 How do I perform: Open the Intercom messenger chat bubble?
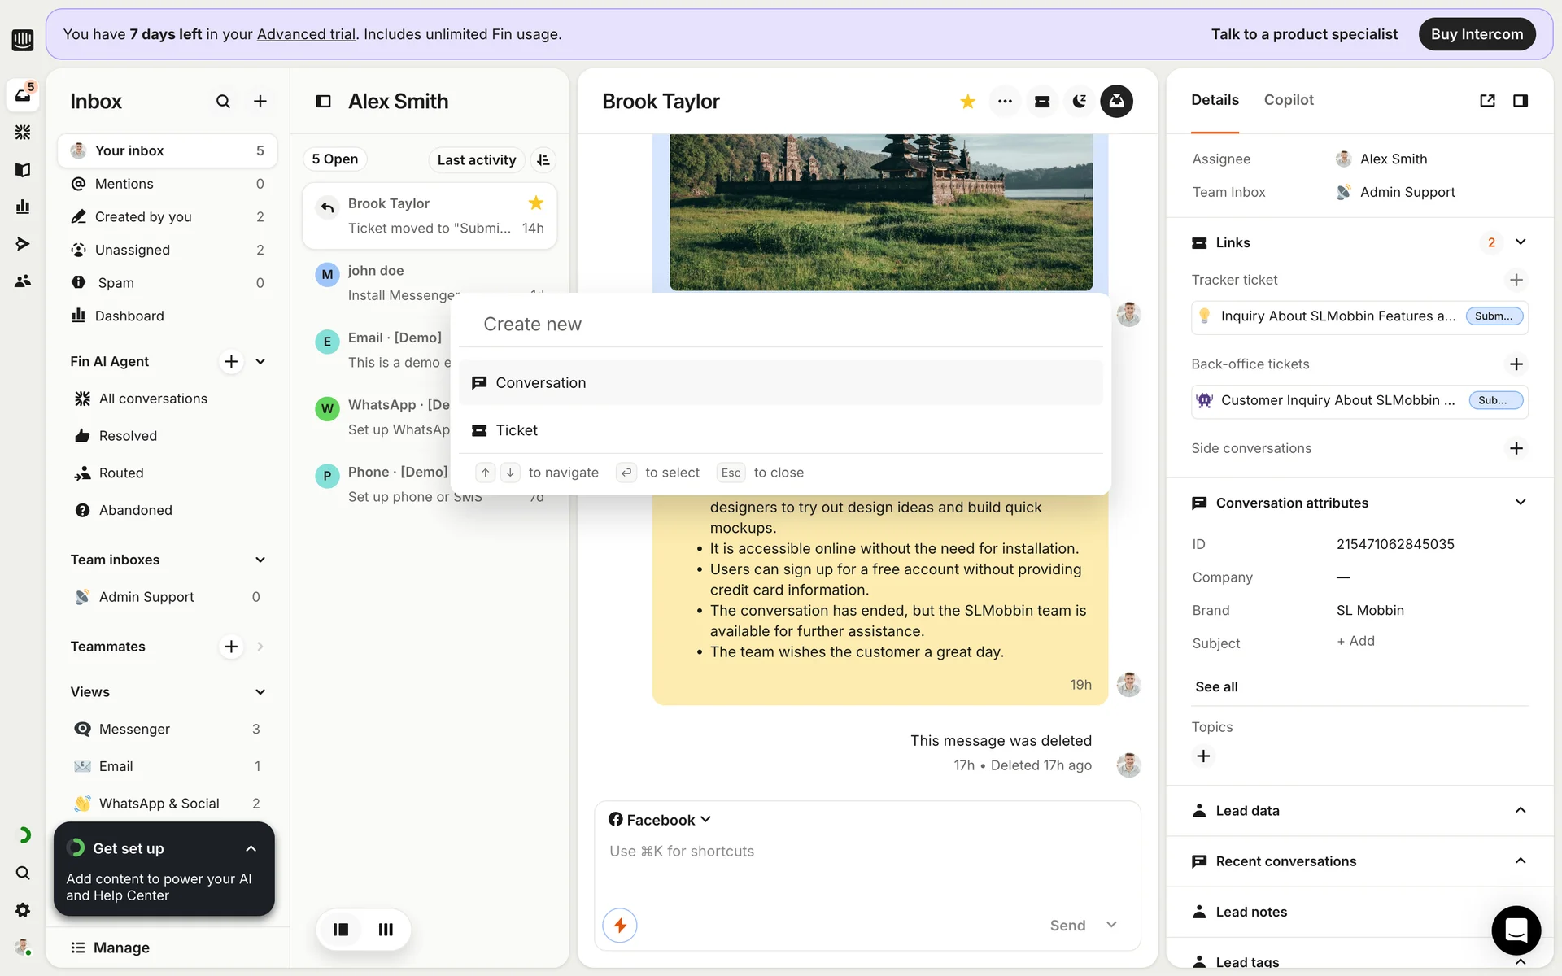click(x=1516, y=930)
